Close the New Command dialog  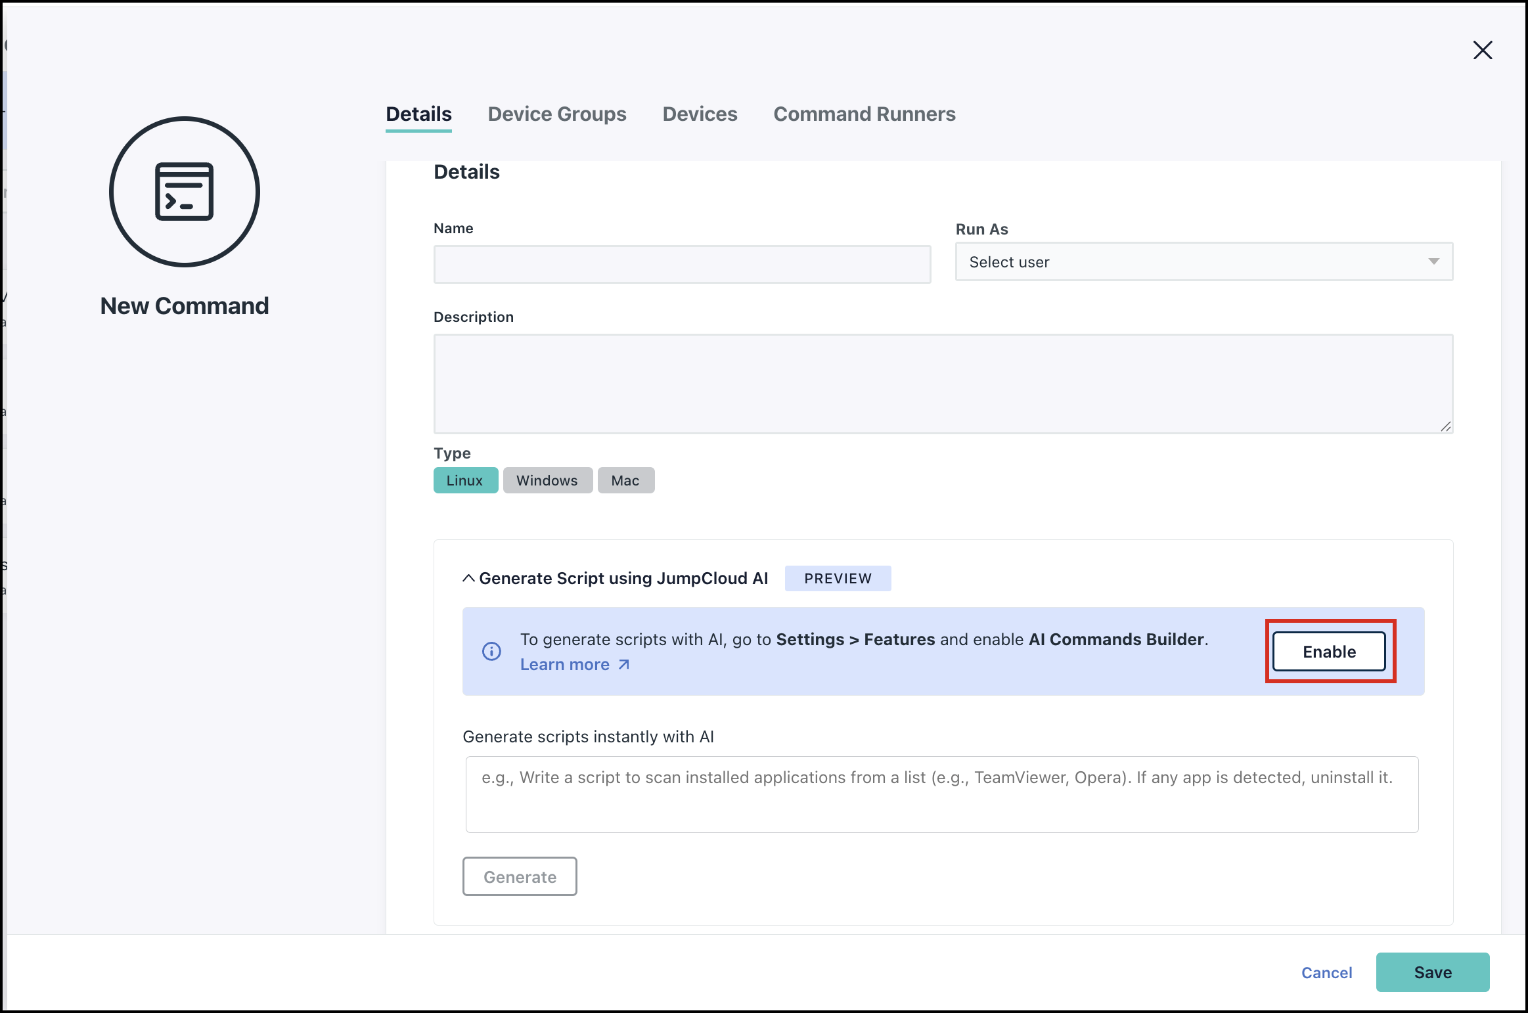(x=1483, y=50)
